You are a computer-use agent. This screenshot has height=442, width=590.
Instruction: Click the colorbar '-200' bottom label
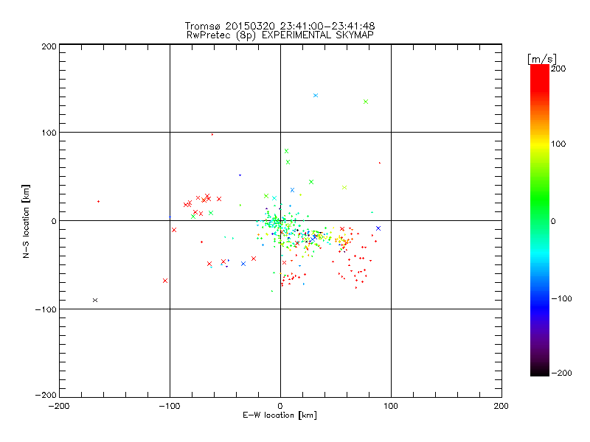tap(561, 373)
